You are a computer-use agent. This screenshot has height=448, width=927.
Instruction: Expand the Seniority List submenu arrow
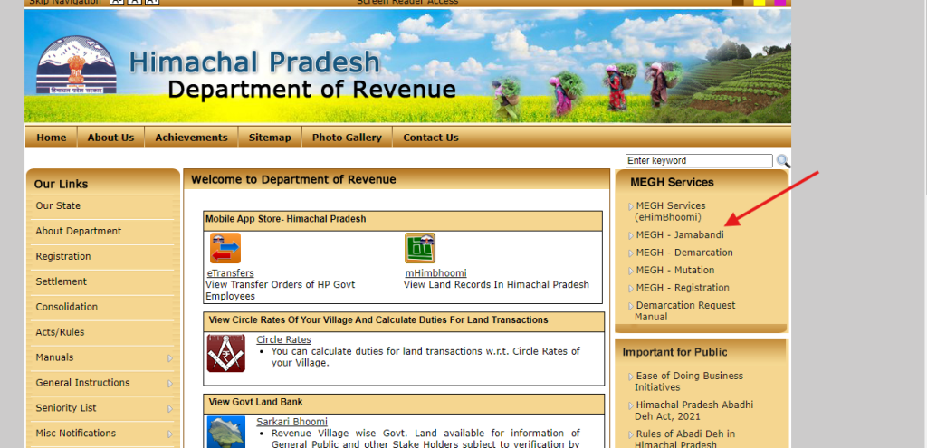coord(169,409)
